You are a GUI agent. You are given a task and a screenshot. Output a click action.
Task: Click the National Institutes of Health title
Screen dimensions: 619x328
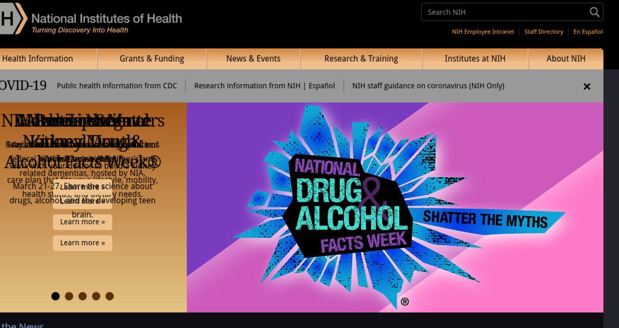click(106, 19)
